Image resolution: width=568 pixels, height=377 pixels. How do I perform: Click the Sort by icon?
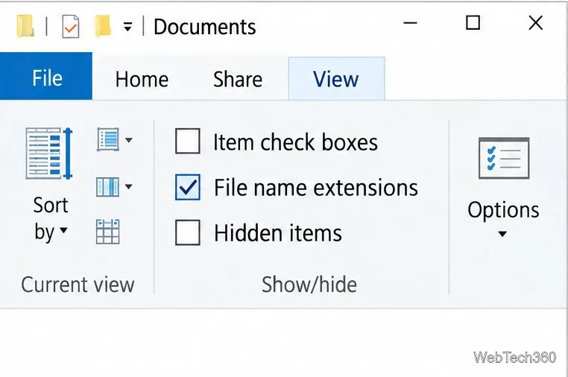(49, 153)
